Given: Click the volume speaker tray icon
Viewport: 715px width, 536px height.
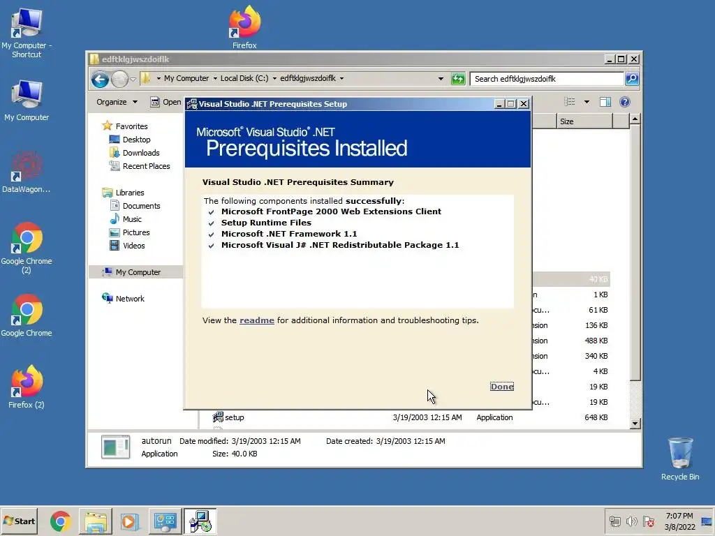Looking at the screenshot, I should 631,521.
